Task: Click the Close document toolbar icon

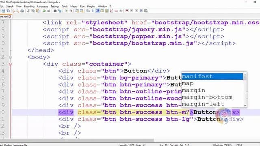Action: 13,11
